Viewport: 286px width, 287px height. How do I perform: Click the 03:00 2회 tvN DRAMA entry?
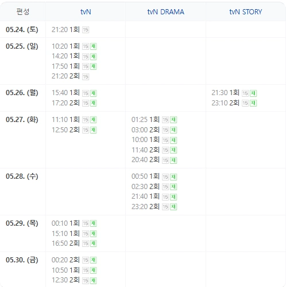pyautogui.click(x=145, y=130)
